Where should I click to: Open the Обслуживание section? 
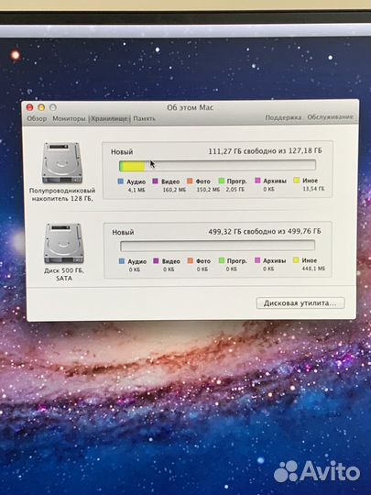330,116
